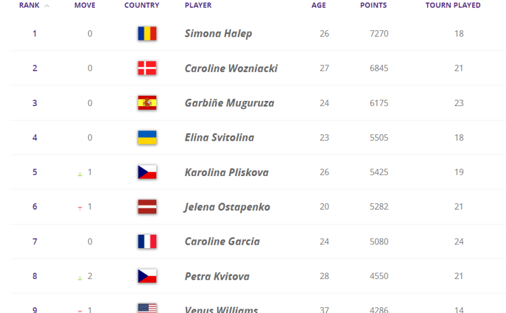Image resolution: width=506 pixels, height=313 pixels.
Task: Toggle the sort arrow beside RANK header
Action: coord(47,6)
